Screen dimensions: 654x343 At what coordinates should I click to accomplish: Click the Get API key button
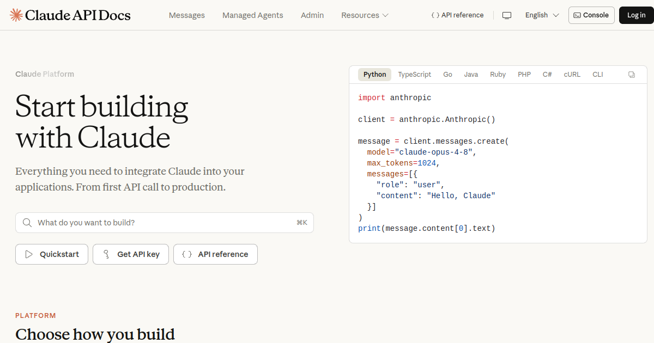coord(131,254)
